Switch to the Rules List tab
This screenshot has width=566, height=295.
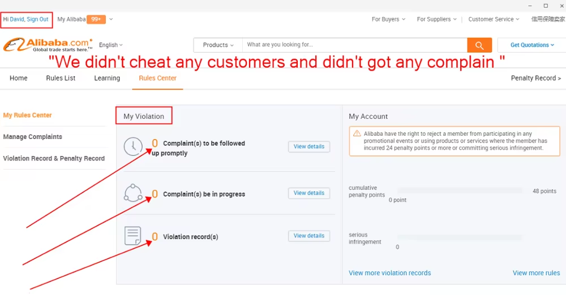click(x=61, y=78)
